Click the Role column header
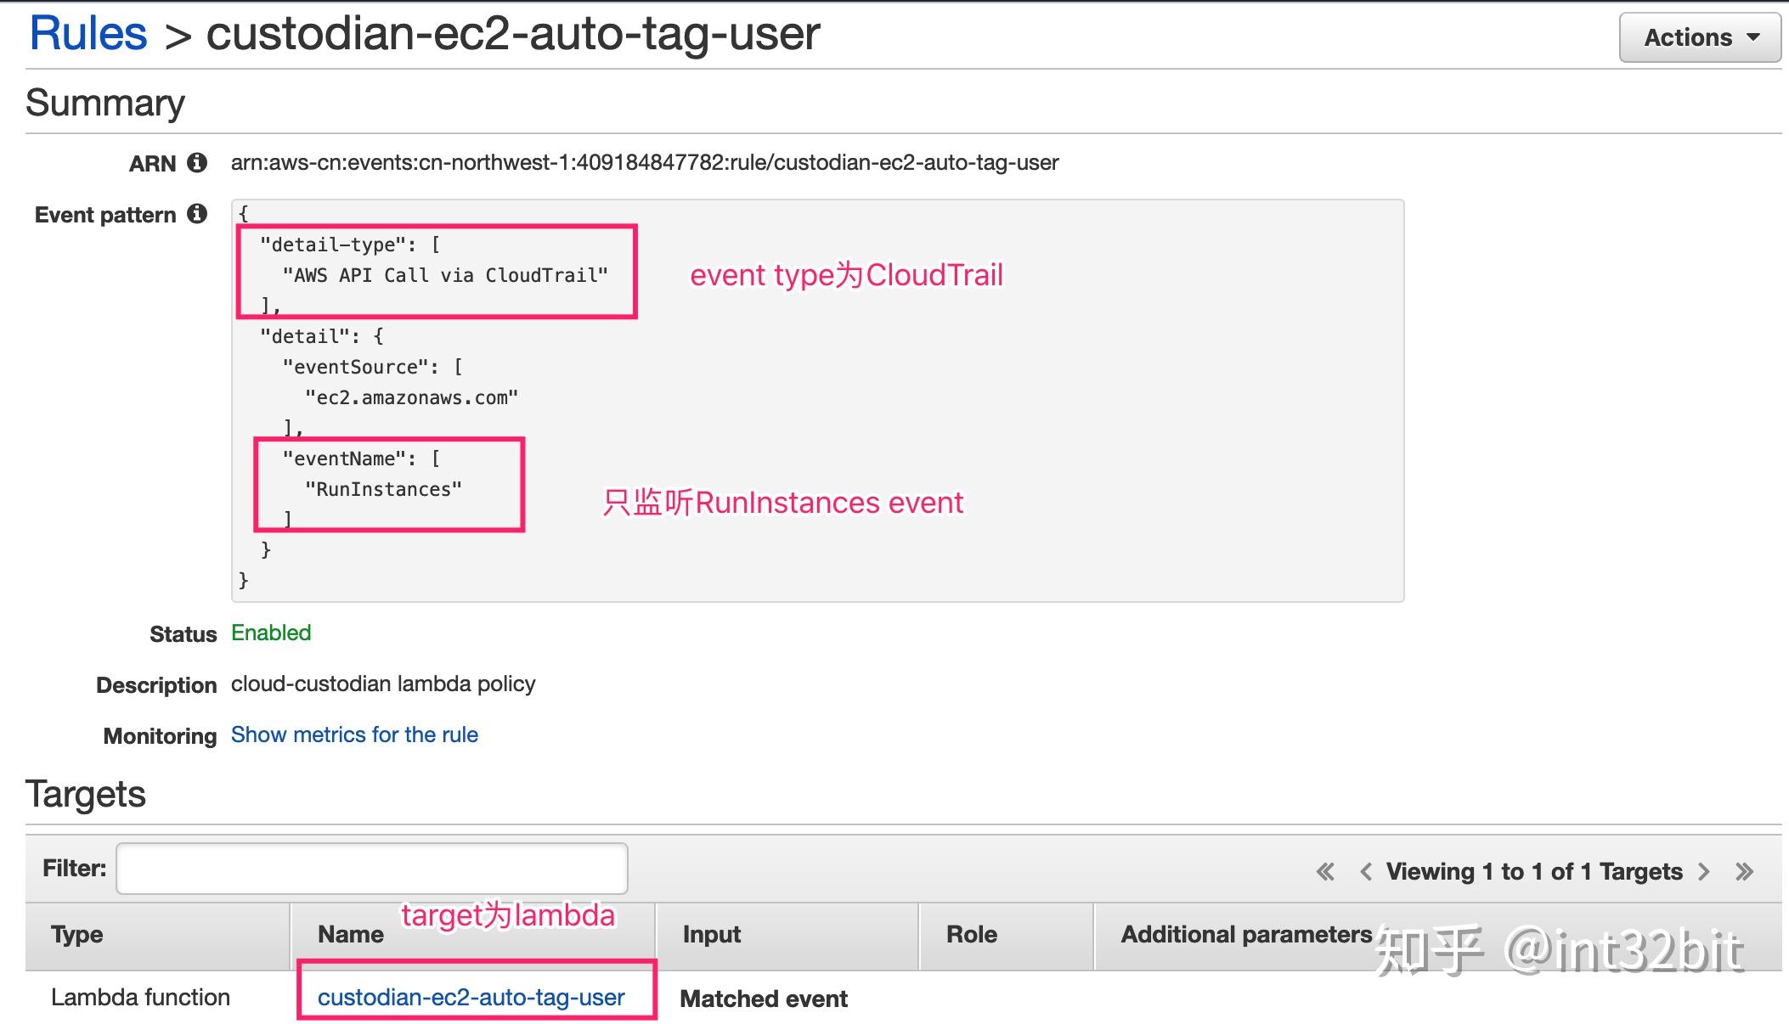 click(971, 934)
